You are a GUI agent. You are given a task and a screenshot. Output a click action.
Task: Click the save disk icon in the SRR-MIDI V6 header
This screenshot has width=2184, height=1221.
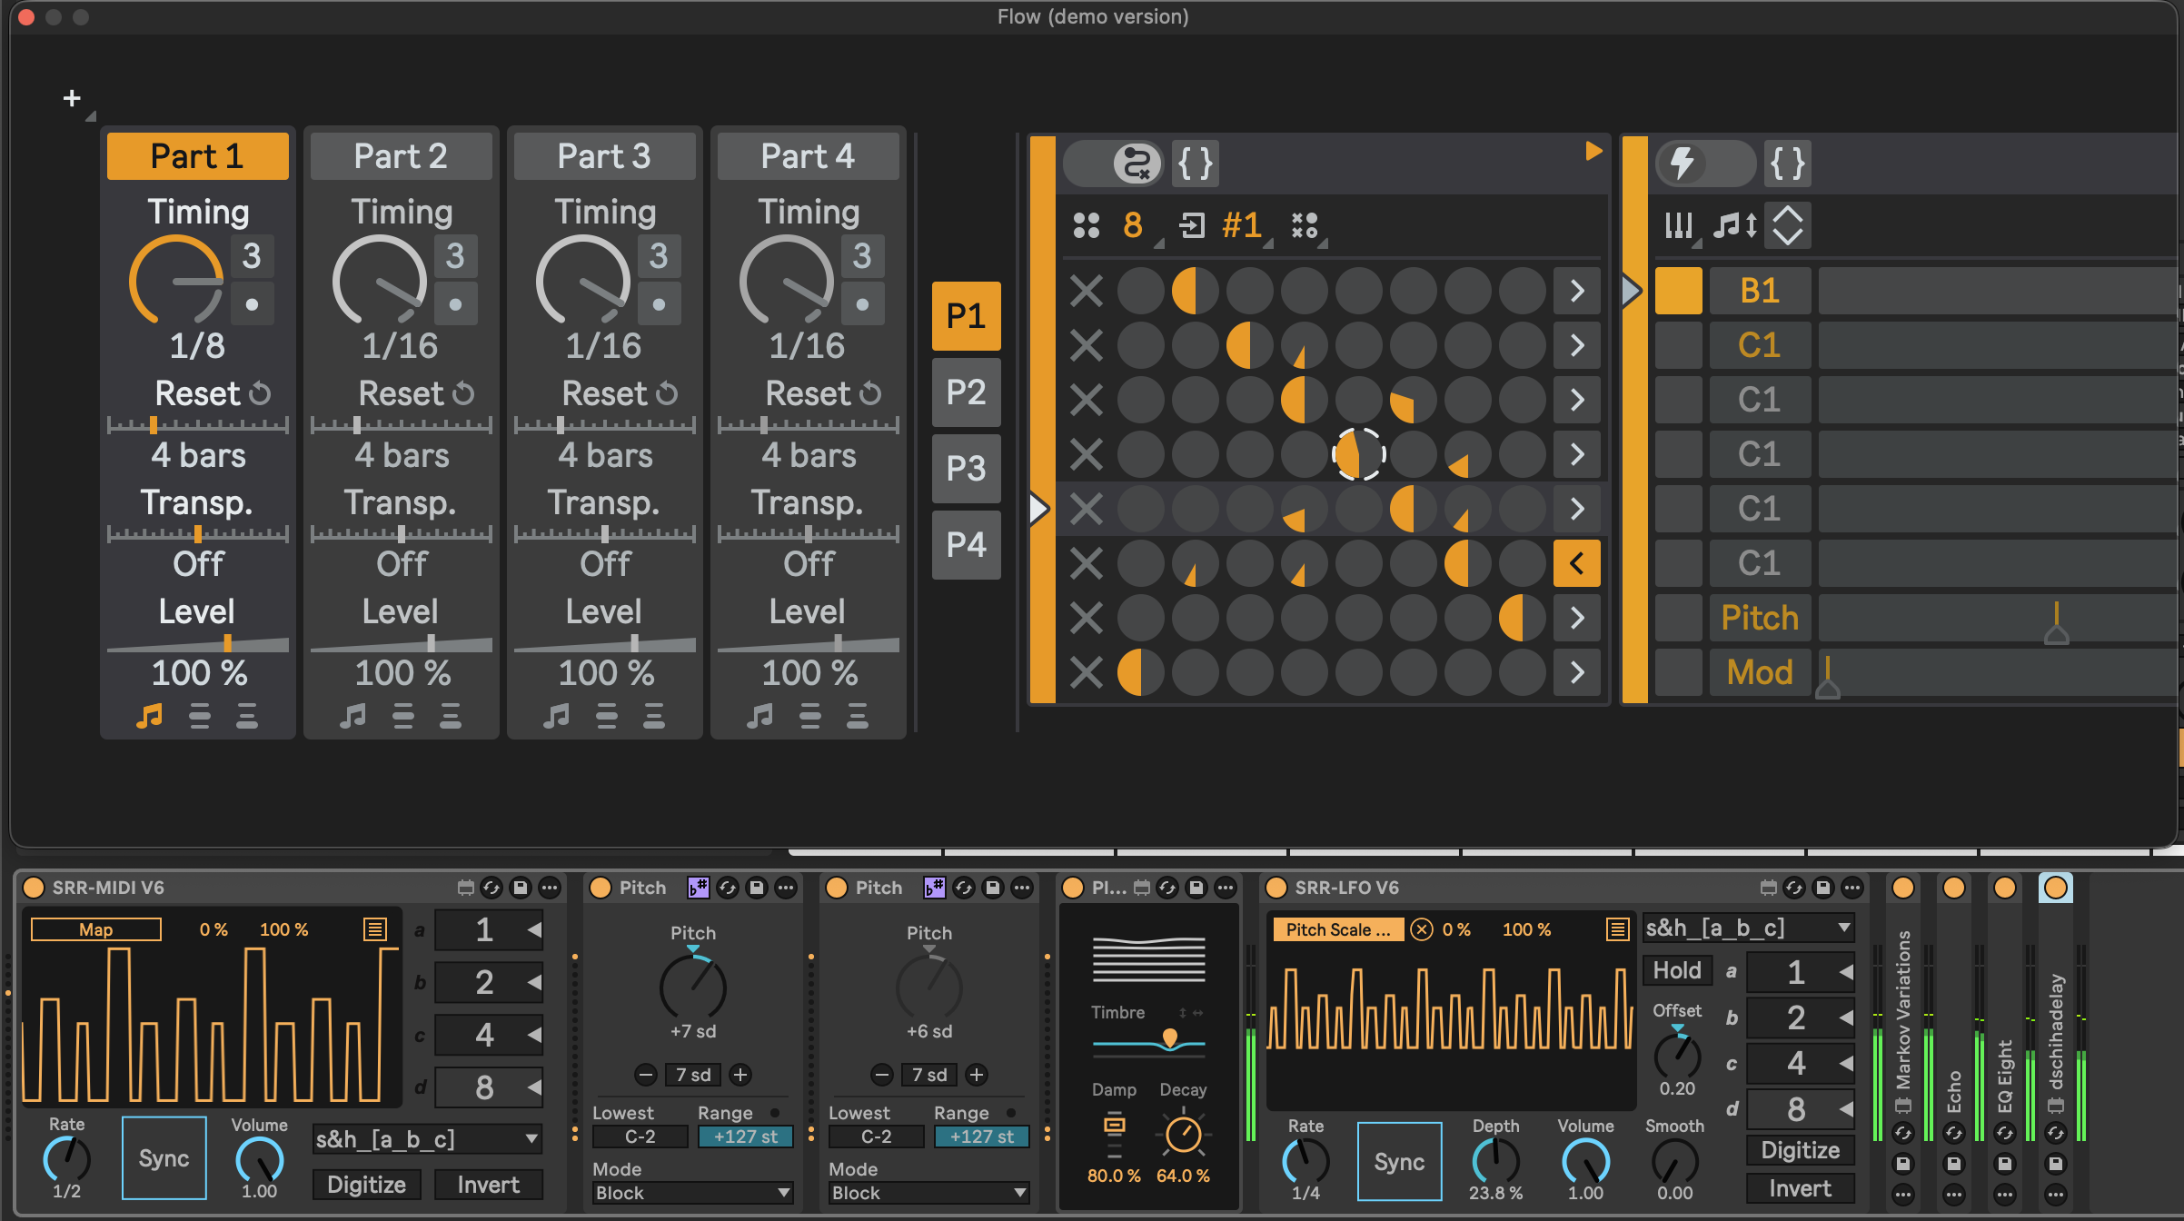[x=521, y=888]
